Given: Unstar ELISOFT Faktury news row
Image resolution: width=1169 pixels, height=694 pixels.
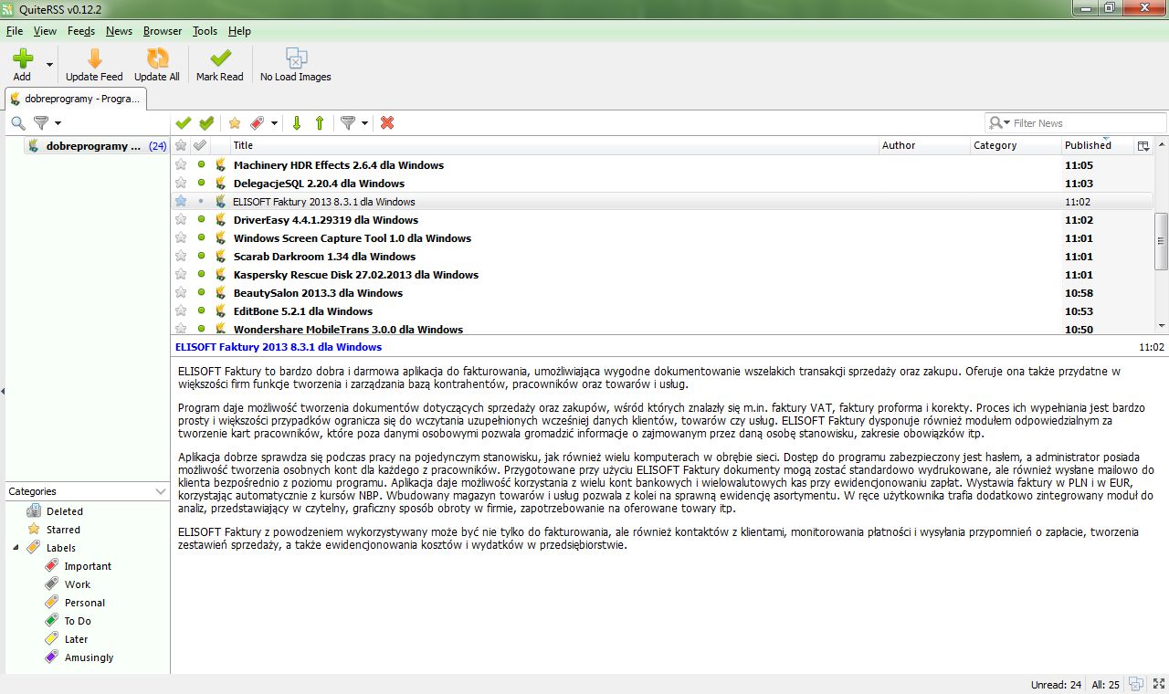Looking at the screenshot, I should click(181, 202).
